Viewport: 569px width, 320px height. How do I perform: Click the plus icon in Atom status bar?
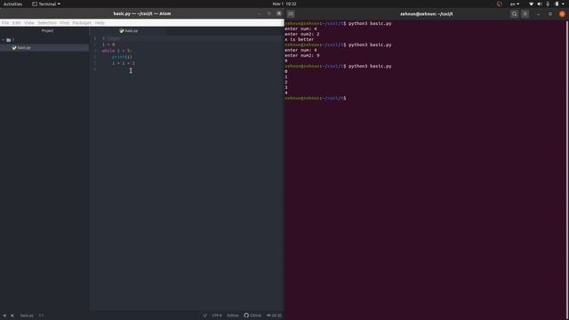[x=4, y=316]
